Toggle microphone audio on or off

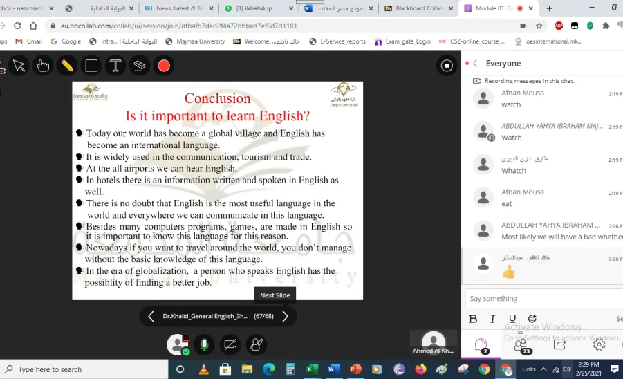click(204, 344)
